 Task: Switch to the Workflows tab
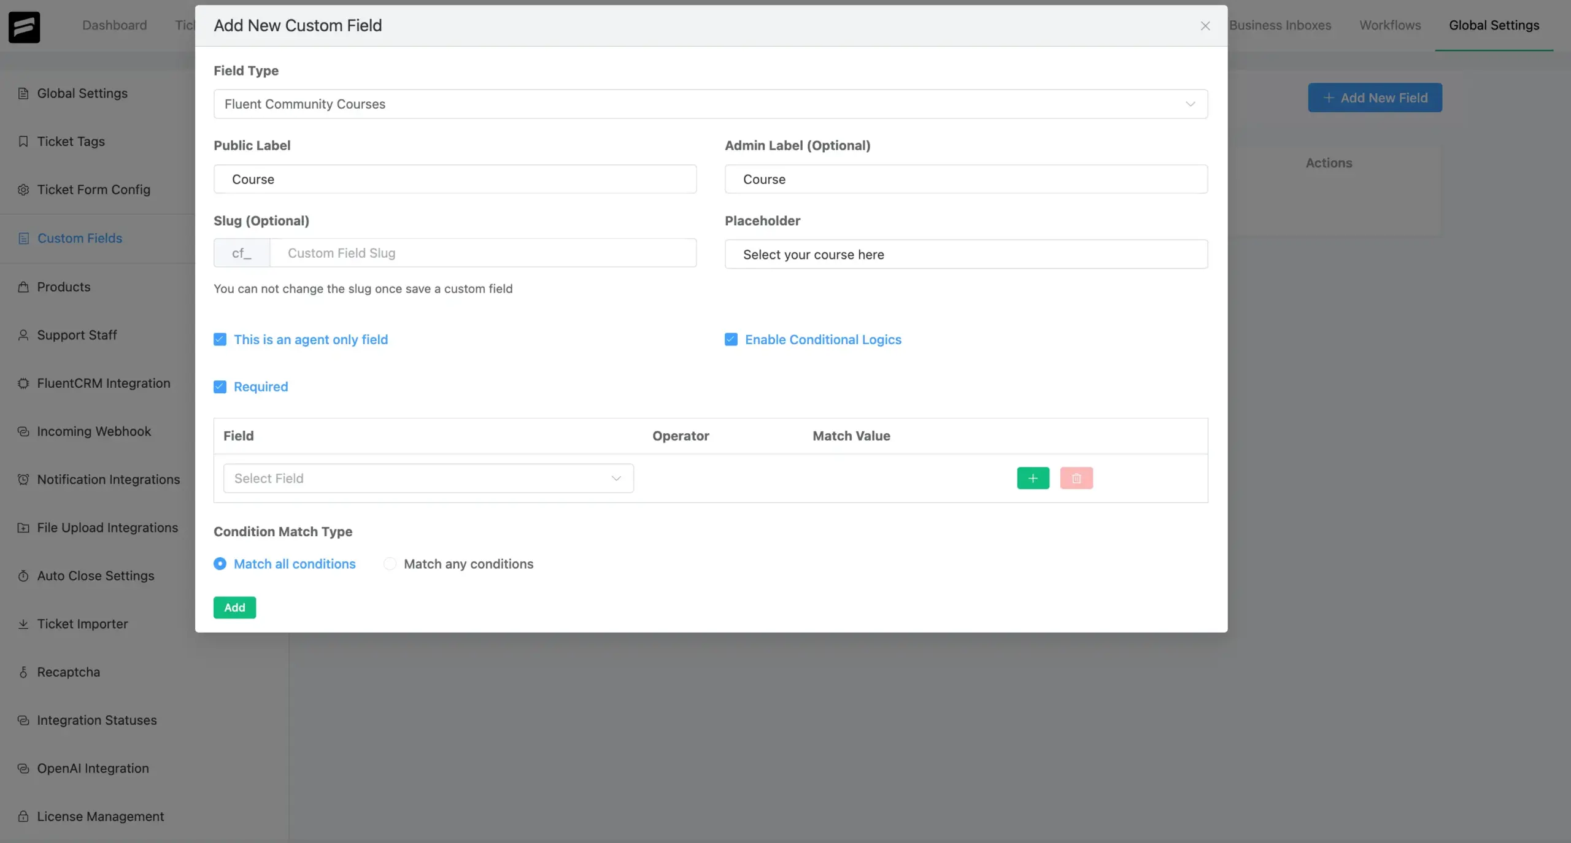pos(1390,25)
